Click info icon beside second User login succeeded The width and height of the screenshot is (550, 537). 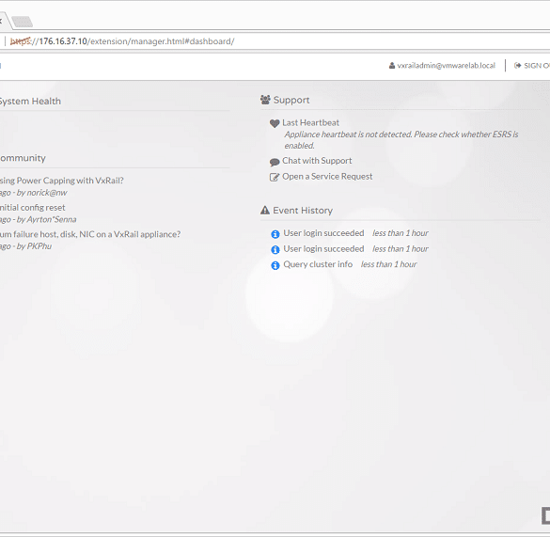[x=275, y=249]
